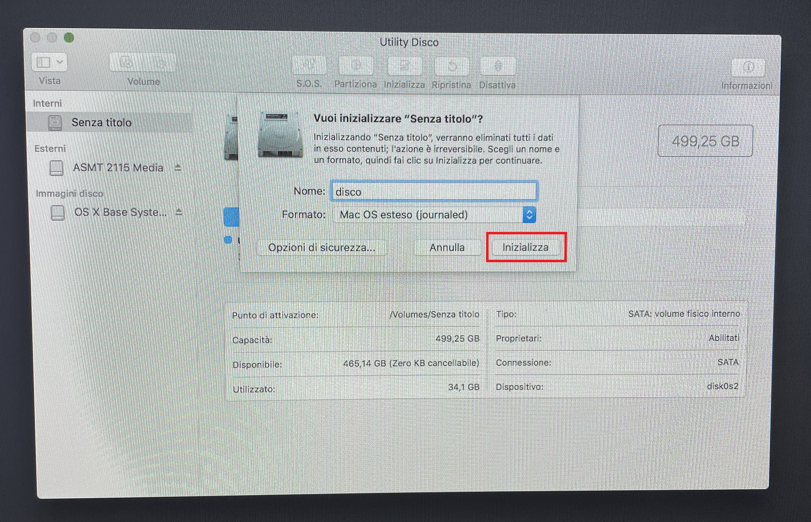The height and width of the screenshot is (522, 811).
Task: Open the Vista sidebar view button
Action: pos(49,63)
